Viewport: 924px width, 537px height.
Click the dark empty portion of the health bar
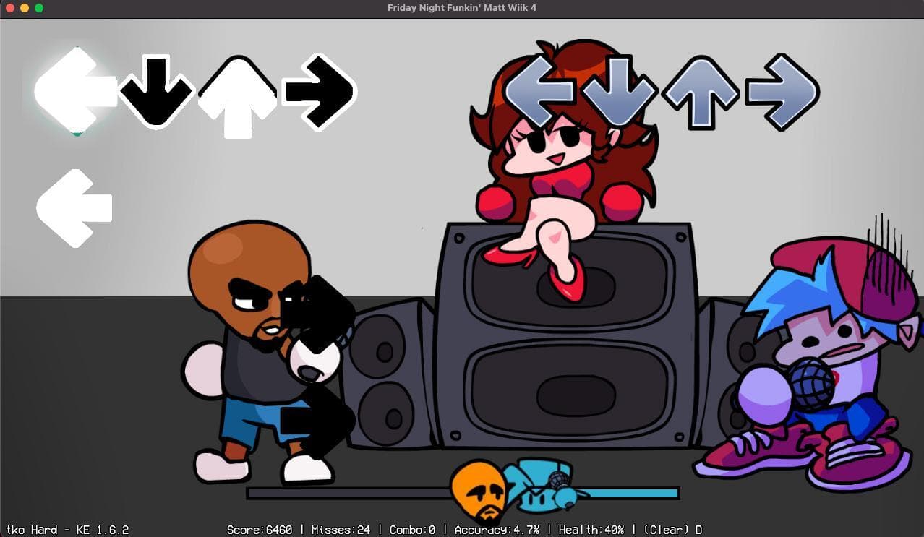click(x=349, y=493)
